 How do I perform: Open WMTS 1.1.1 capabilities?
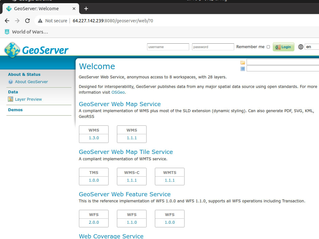170,180
